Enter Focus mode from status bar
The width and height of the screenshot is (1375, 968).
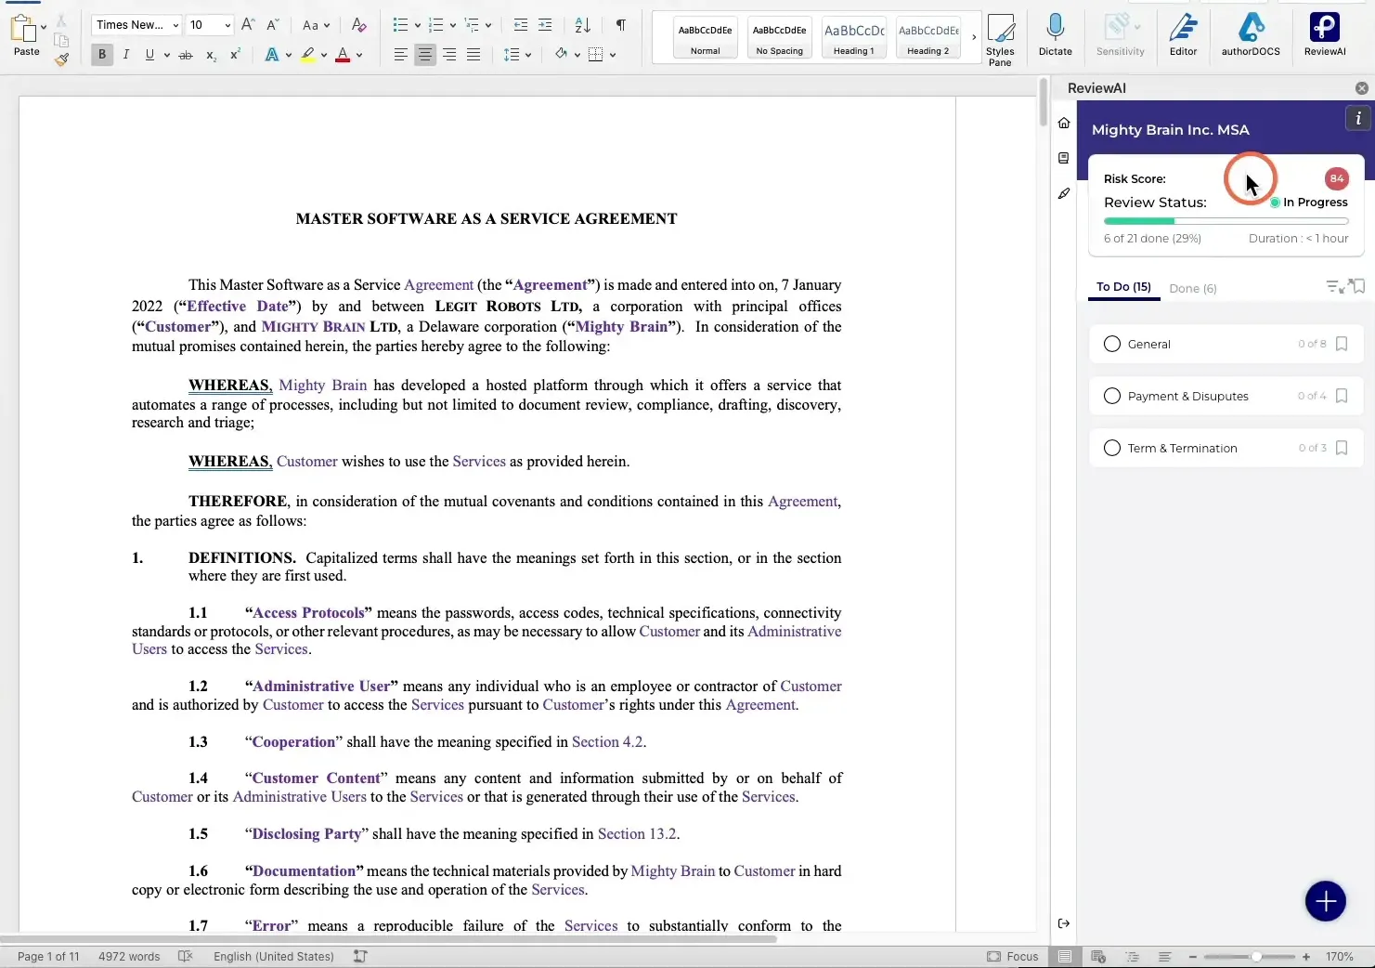(1012, 956)
